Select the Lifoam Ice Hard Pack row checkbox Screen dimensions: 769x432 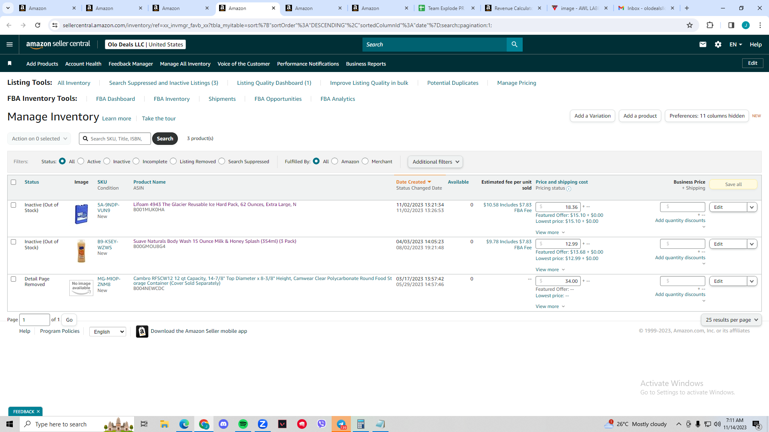(x=14, y=205)
